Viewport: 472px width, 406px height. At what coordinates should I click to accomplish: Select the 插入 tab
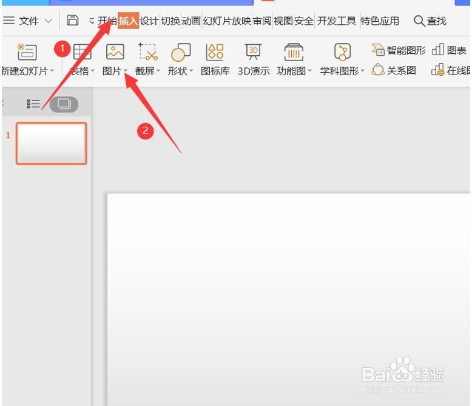[128, 21]
